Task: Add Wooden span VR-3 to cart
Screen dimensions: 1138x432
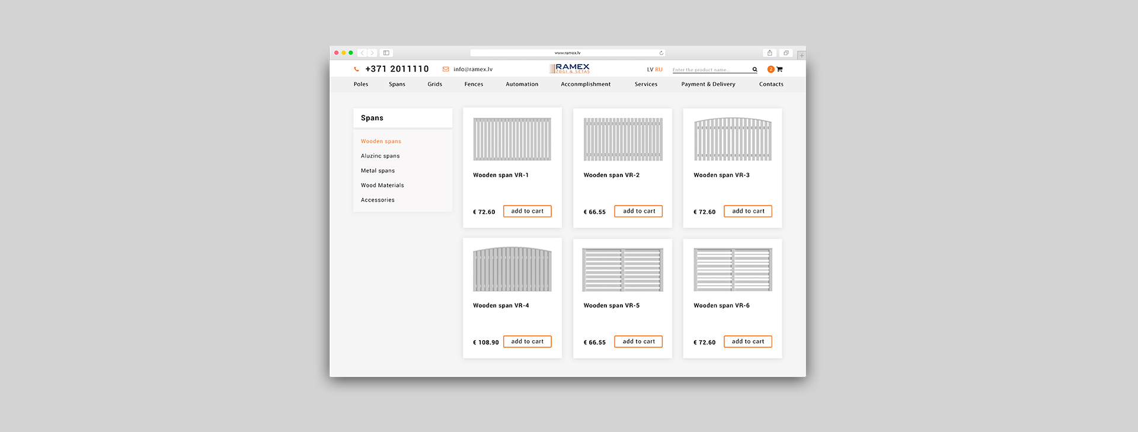Action: pos(748,211)
